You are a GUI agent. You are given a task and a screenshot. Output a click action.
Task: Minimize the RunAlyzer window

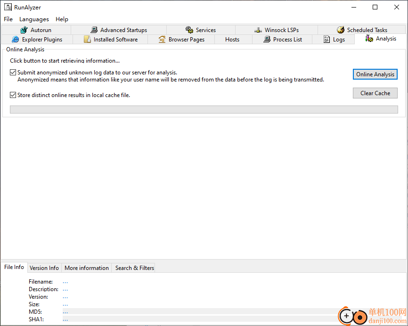point(354,7)
